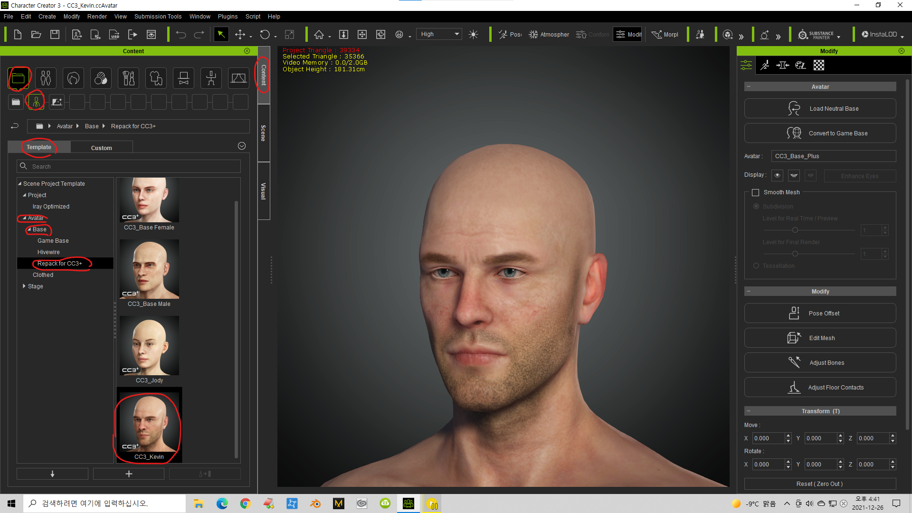Viewport: 912px width, 513px height.
Task: Click Reset (Zero Out) button
Action: (820, 484)
